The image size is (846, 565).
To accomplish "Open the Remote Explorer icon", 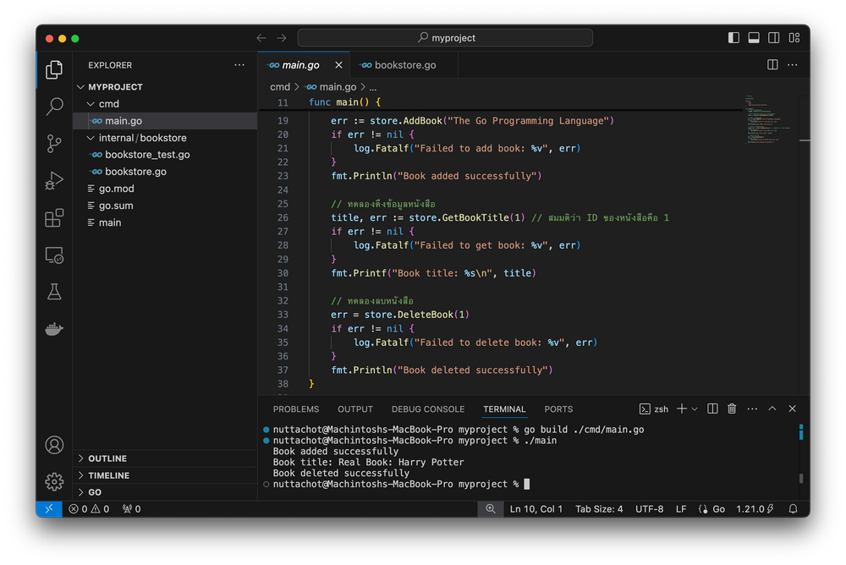I will tap(54, 255).
